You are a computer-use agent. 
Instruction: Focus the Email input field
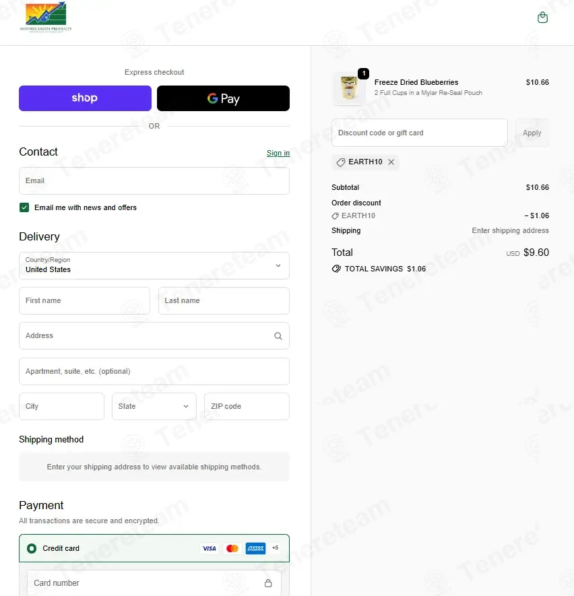pyautogui.click(x=154, y=181)
